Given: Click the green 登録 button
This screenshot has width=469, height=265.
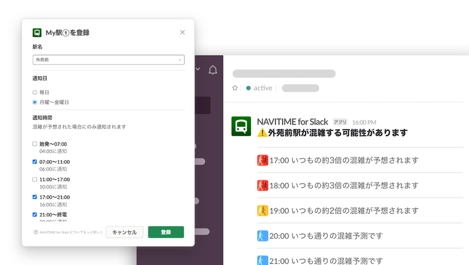Looking at the screenshot, I should click(166, 232).
